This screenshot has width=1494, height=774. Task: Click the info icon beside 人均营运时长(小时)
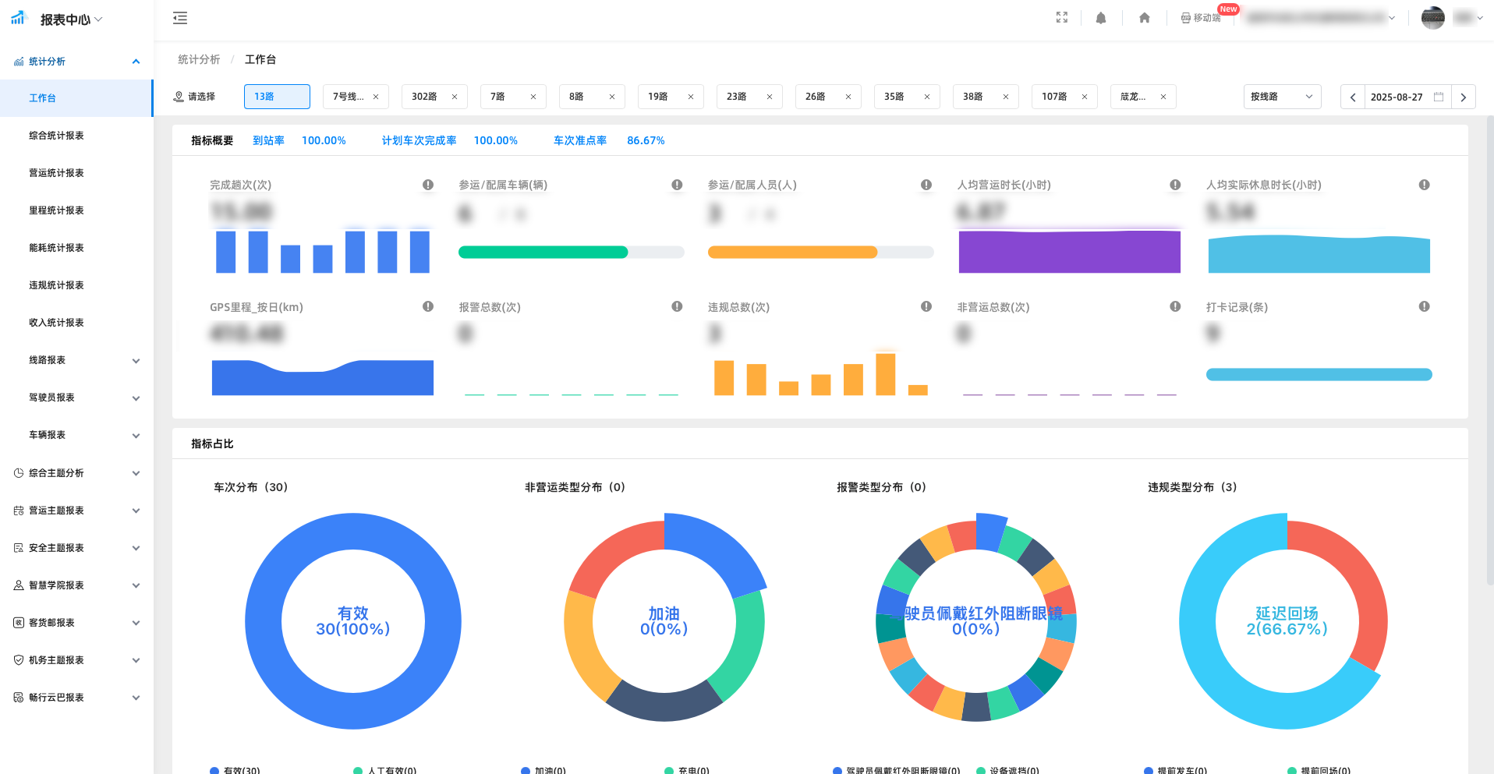[x=1174, y=185]
